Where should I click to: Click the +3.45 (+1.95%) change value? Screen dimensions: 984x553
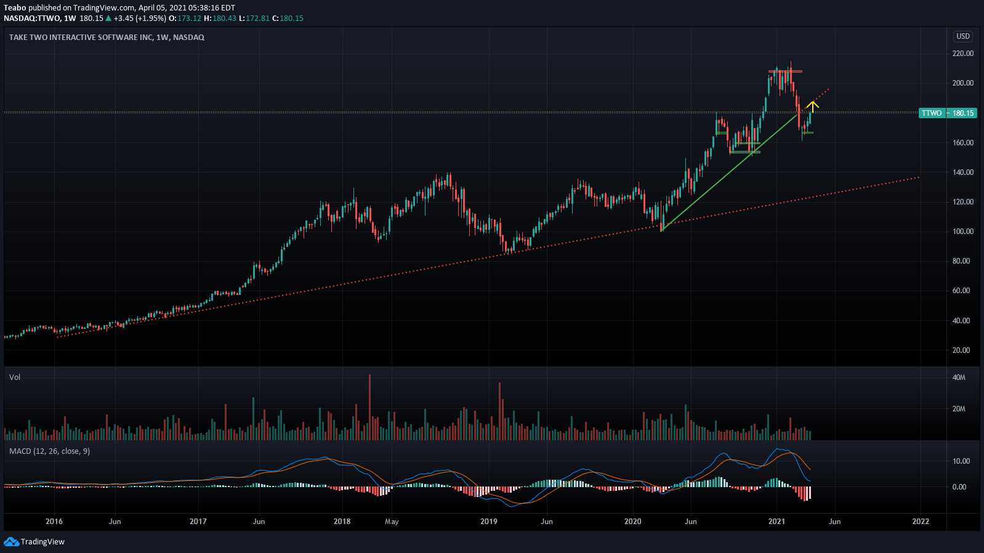click(x=140, y=18)
